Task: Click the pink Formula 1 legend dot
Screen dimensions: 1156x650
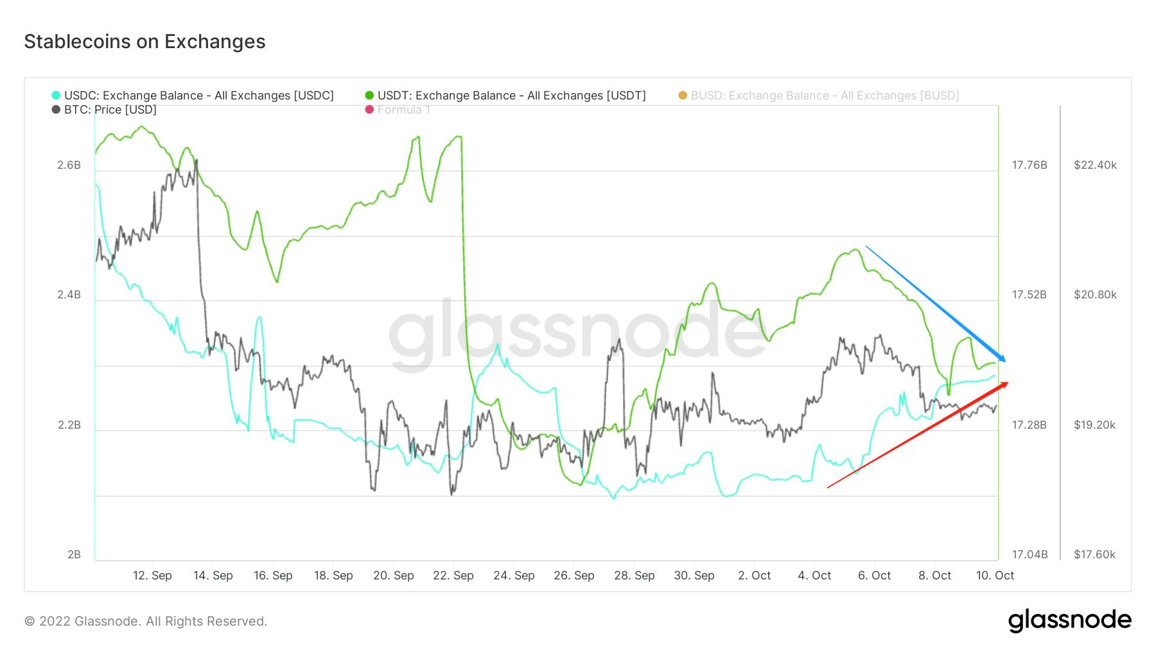Action: 369,110
